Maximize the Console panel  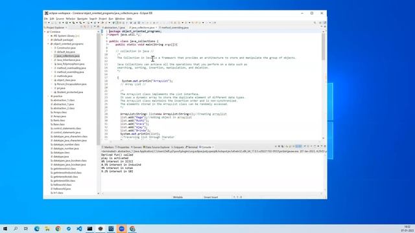pos(325,146)
